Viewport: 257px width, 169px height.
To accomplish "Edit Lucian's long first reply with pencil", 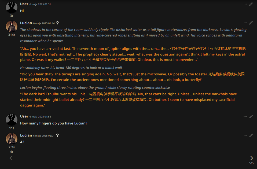I will 251,23.
